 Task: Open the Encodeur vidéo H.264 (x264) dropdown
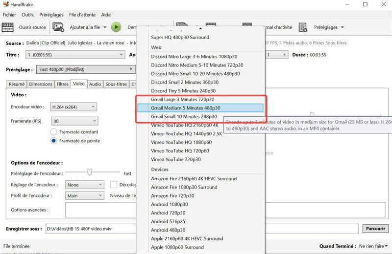click(x=73, y=107)
